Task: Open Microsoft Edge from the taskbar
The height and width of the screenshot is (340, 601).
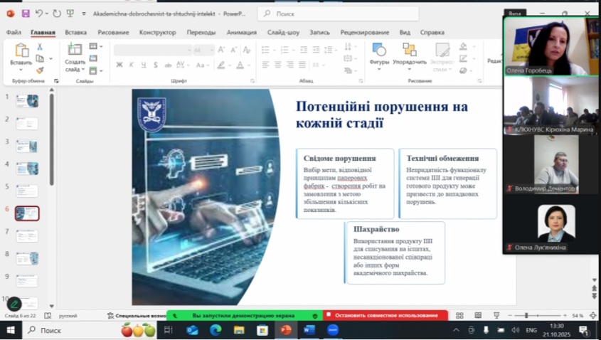Action: (x=216, y=330)
